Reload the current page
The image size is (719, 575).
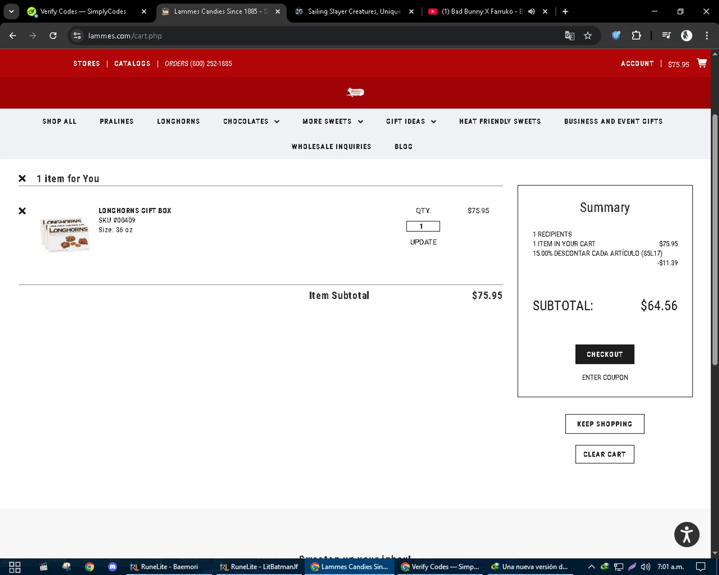coord(53,35)
